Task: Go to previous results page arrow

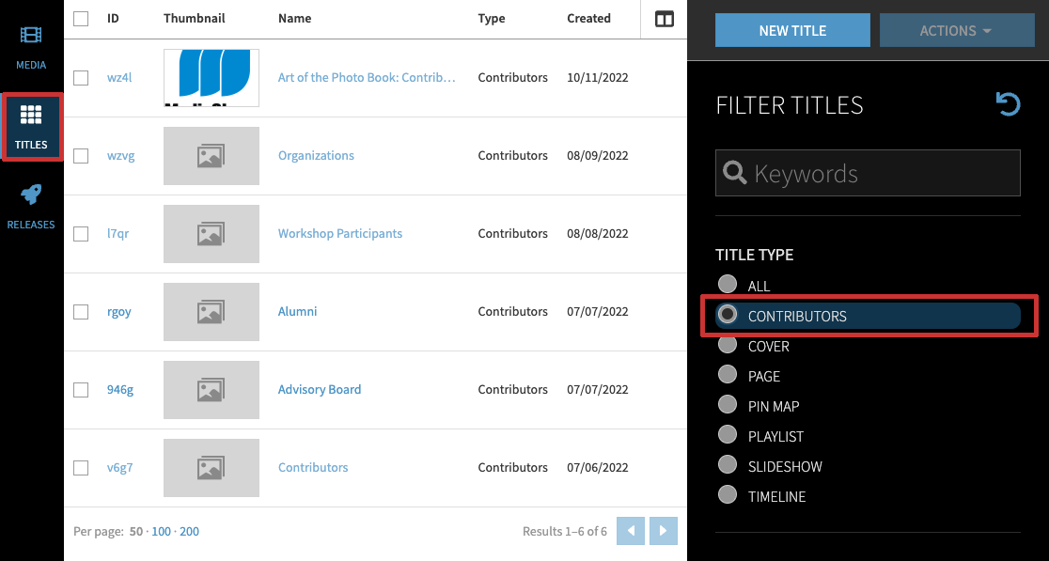Action: point(631,531)
